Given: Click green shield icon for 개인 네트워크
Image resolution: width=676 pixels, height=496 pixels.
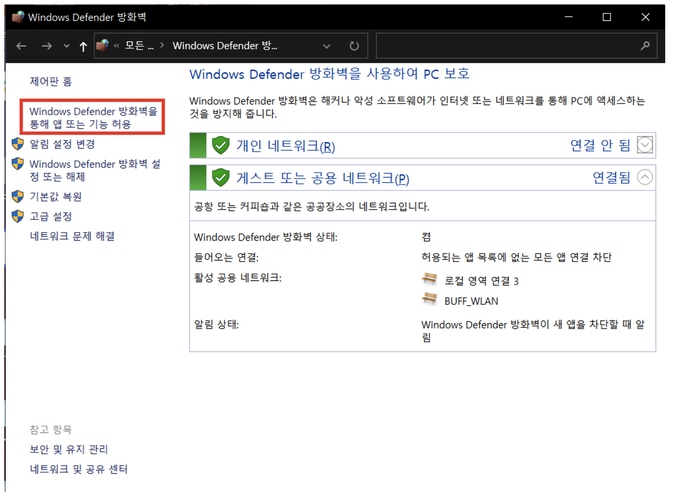Looking at the screenshot, I should (221, 145).
